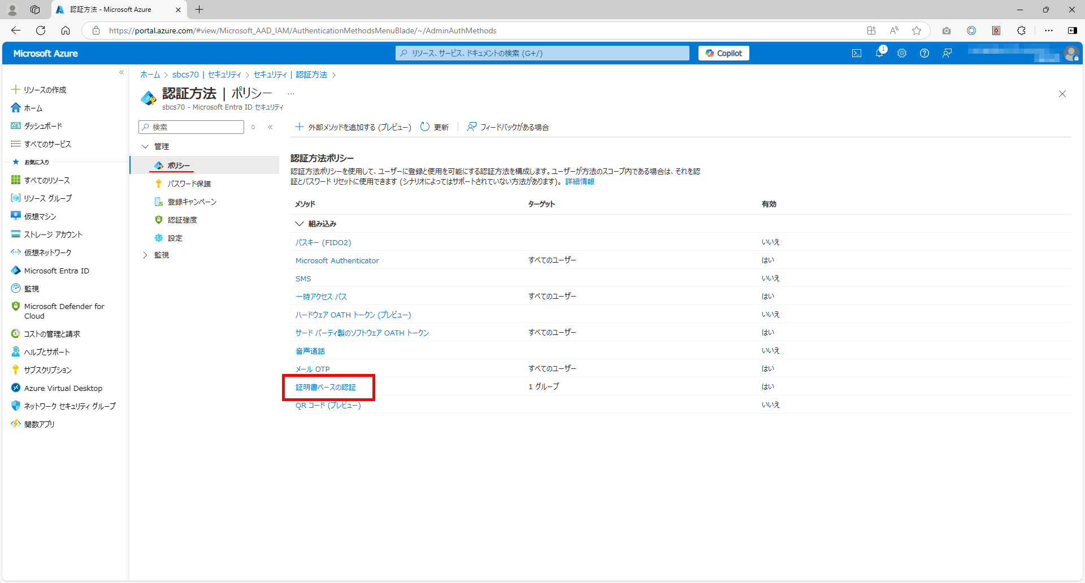Collapse the 管理 section
Screen dimensions: 1085x583
pyautogui.click(x=145, y=146)
